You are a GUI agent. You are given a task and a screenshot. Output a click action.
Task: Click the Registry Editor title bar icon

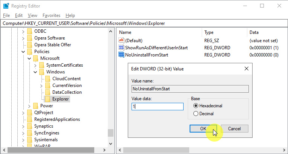pyautogui.click(x=6, y=6)
